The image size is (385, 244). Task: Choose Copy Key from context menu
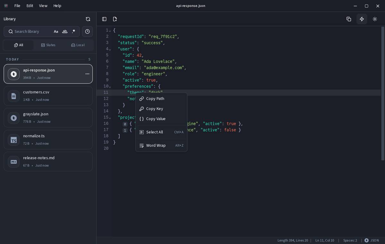(x=161, y=109)
